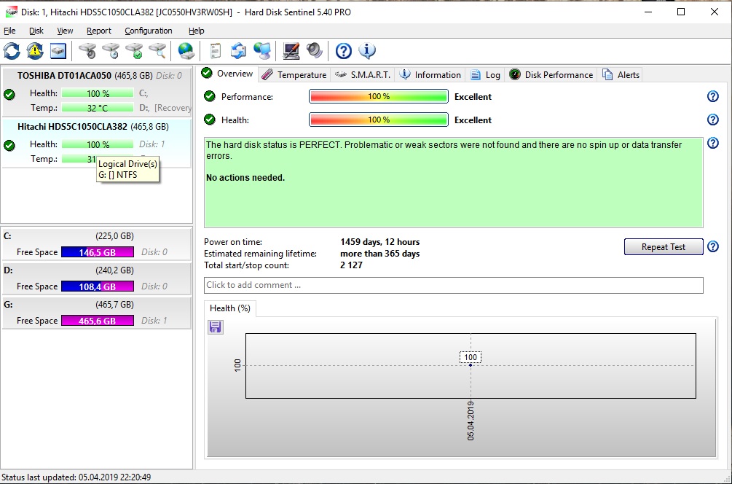This screenshot has height=484, width=732.
Task: Click the 'Click to add comment' field
Action: click(x=453, y=285)
